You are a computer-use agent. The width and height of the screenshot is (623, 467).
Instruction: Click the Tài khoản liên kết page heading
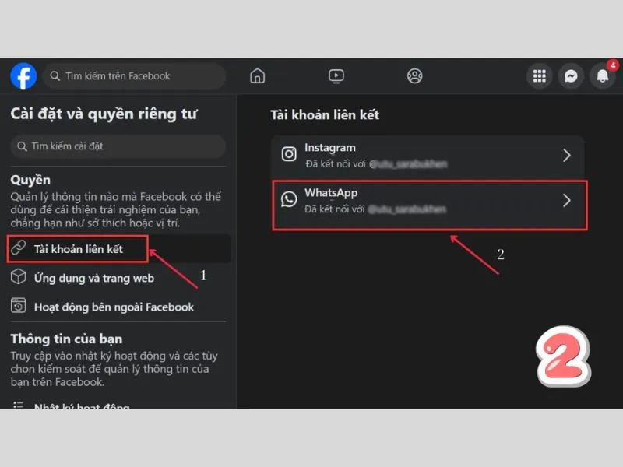coord(325,114)
